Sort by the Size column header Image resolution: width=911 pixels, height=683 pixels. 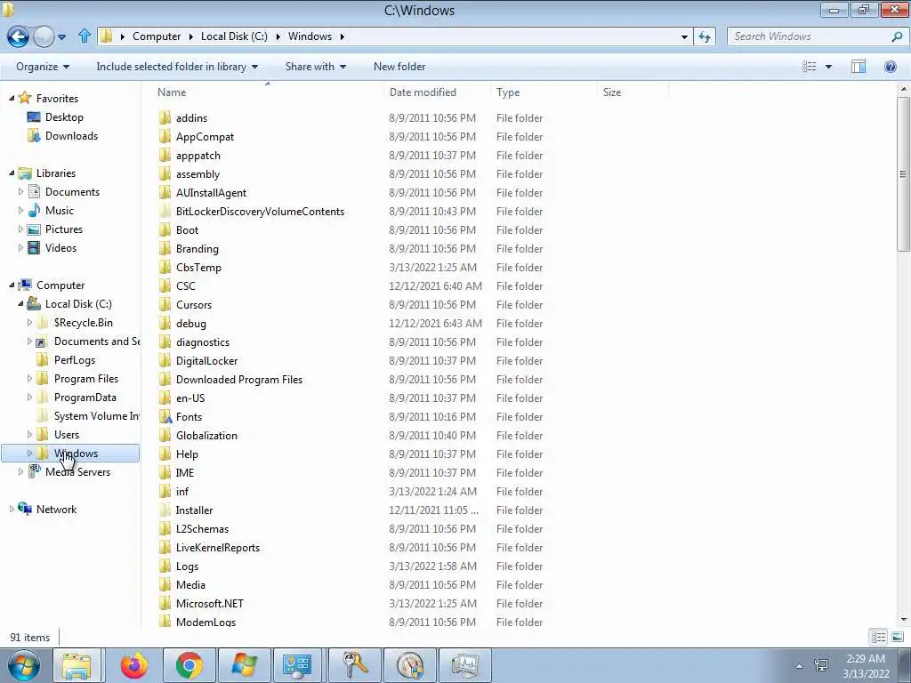click(x=612, y=92)
